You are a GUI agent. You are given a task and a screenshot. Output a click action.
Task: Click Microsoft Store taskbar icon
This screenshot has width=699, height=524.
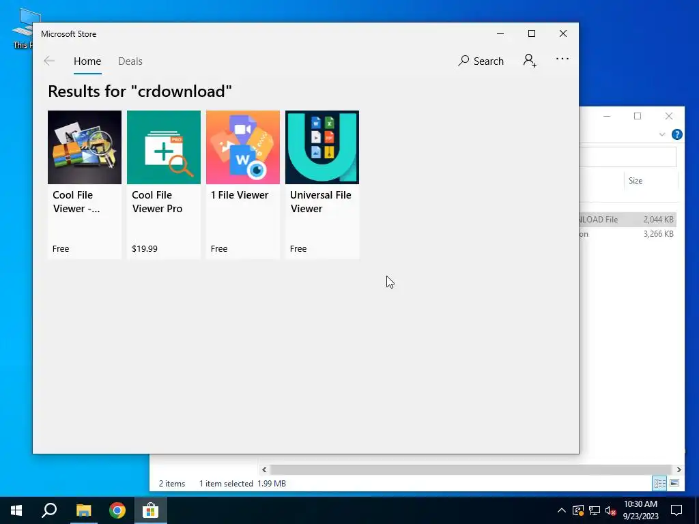151,510
